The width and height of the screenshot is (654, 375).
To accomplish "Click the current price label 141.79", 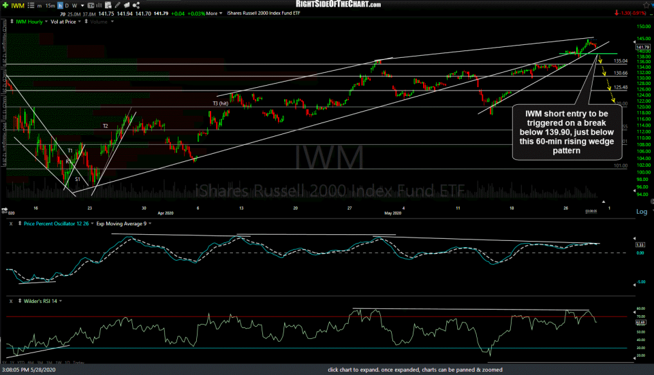I will click(x=642, y=47).
